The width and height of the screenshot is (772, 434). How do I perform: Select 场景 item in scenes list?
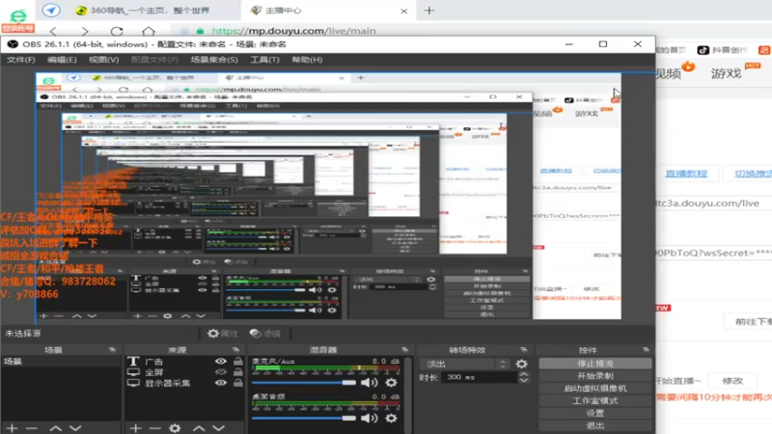61,361
